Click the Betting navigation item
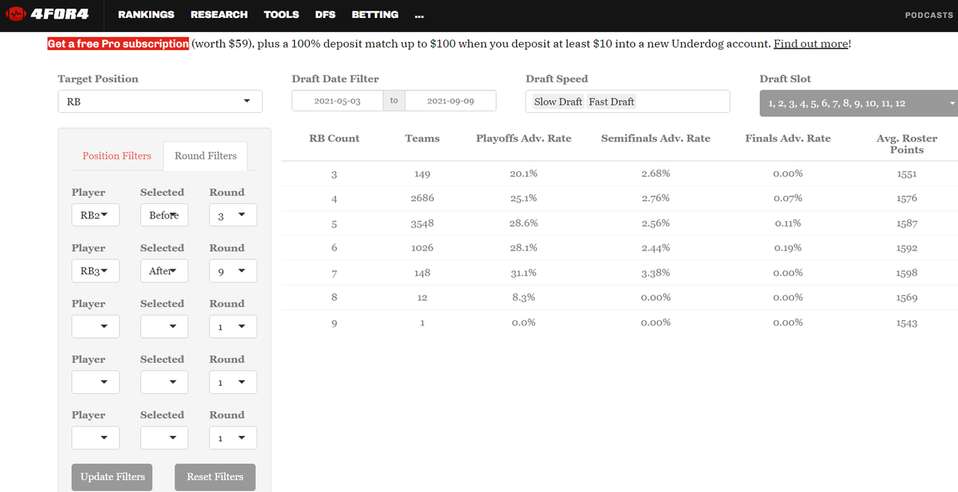Image resolution: width=958 pixels, height=492 pixels. (375, 14)
